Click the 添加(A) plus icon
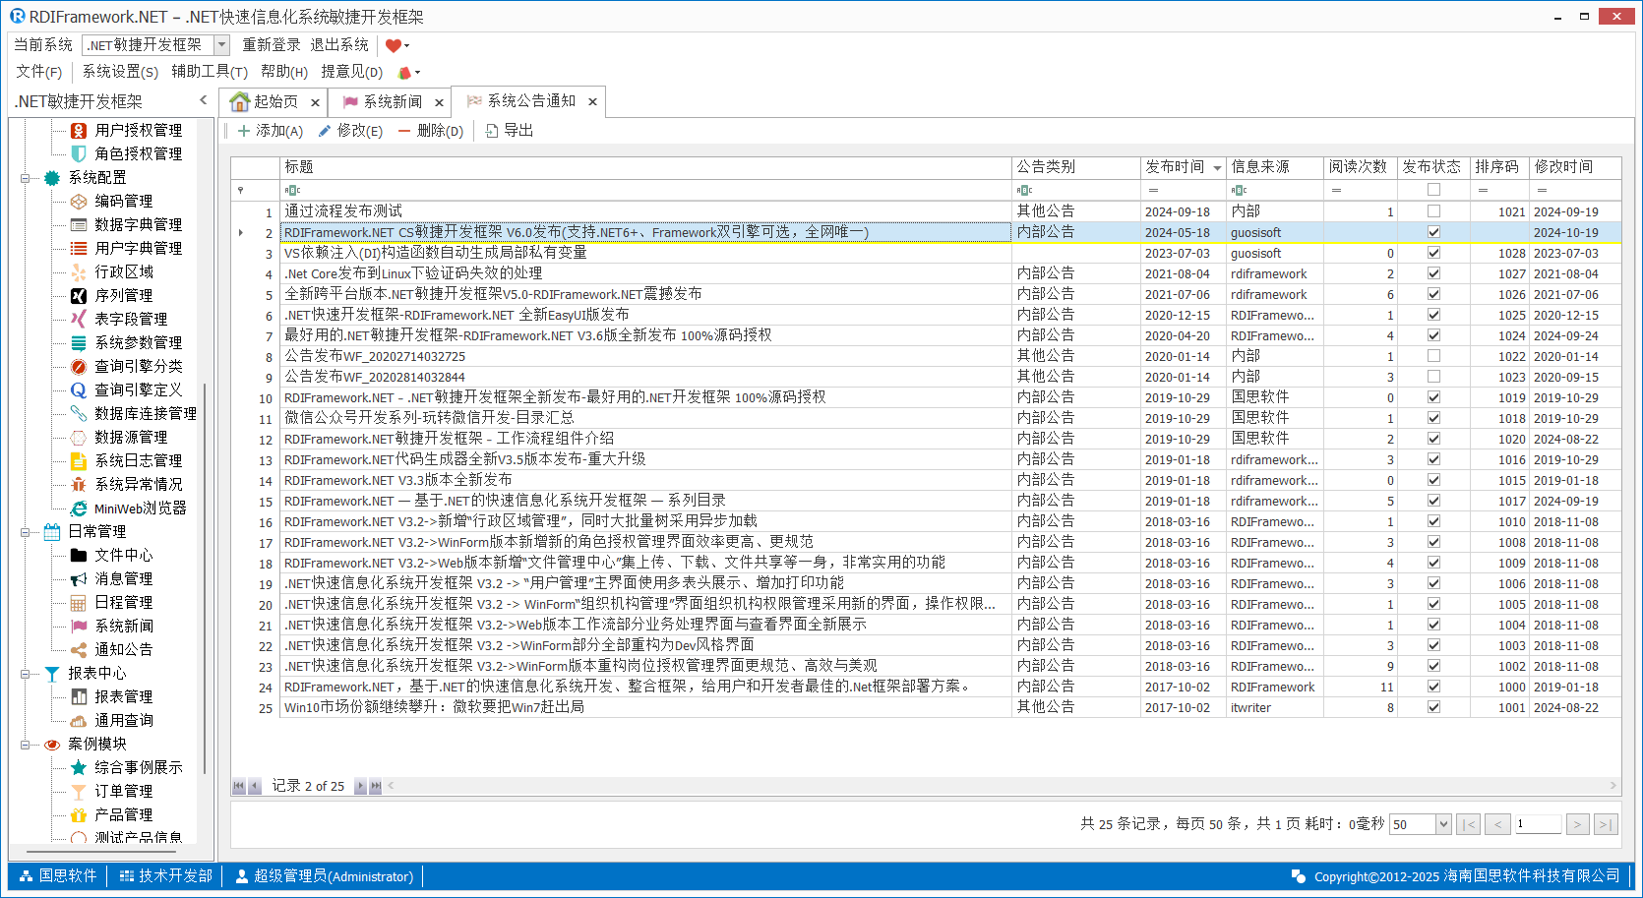The width and height of the screenshot is (1643, 898). pyautogui.click(x=244, y=131)
